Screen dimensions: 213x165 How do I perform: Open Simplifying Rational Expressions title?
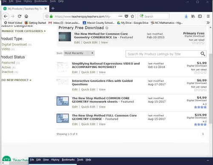[106, 65]
